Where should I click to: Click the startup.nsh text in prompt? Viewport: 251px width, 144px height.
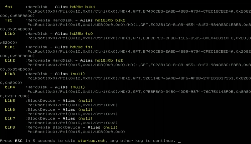click(x=91, y=141)
